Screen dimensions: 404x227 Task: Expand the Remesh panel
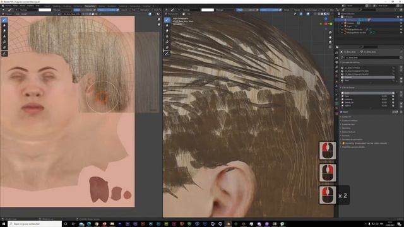tap(345, 136)
